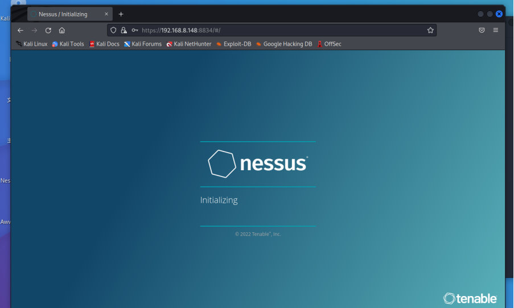Open tracking protection shield icon
The width and height of the screenshot is (514, 308).
[113, 30]
